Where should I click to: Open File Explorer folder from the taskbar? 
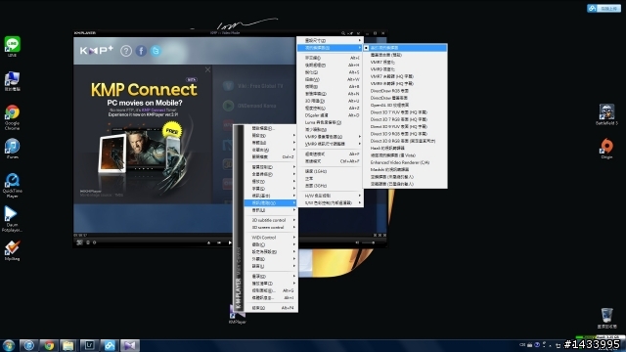point(68,345)
